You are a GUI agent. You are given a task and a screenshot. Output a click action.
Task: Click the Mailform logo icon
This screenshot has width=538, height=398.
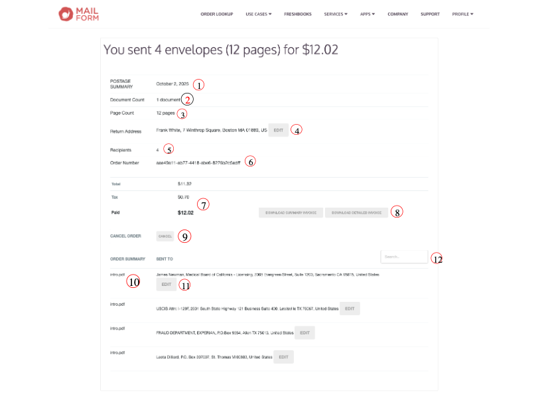coord(66,13)
